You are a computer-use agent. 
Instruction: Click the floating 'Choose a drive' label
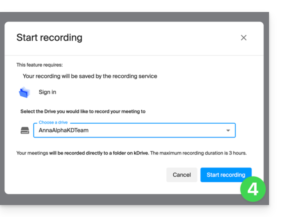point(53,122)
